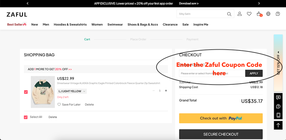This screenshot has width=286, height=140.
Task: Uncheck the sweatshirt item checkbox
Action: coord(26,92)
